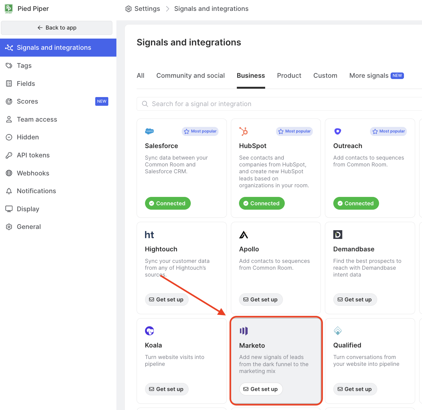
Task: Open Hidden settings page
Action: tap(58, 137)
